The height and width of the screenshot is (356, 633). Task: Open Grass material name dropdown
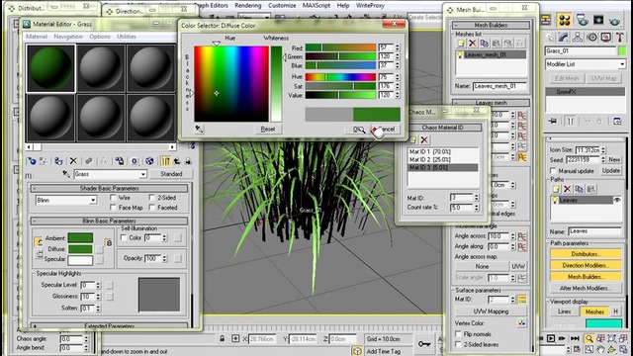pyautogui.click(x=142, y=174)
